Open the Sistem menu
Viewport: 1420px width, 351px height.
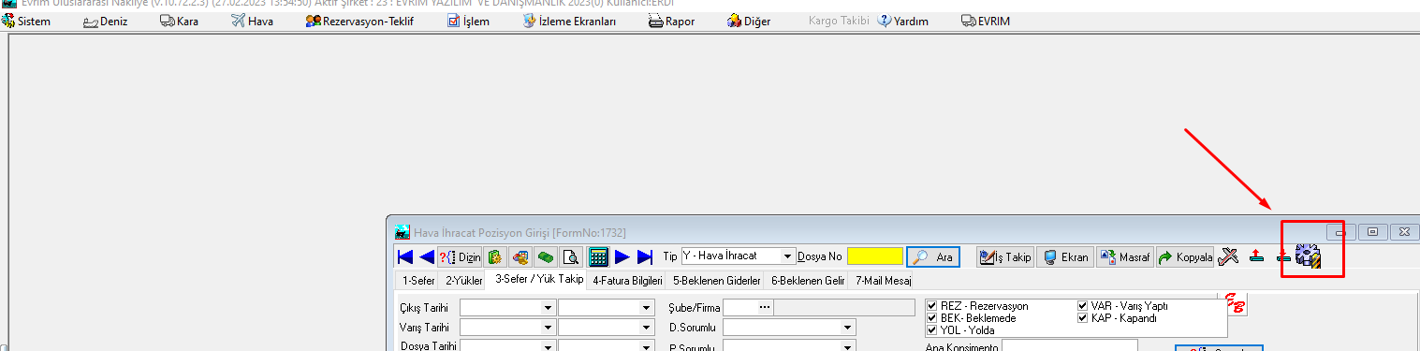coord(26,21)
